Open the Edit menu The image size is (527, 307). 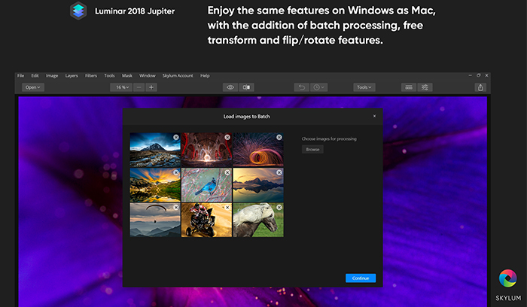coord(35,75)
